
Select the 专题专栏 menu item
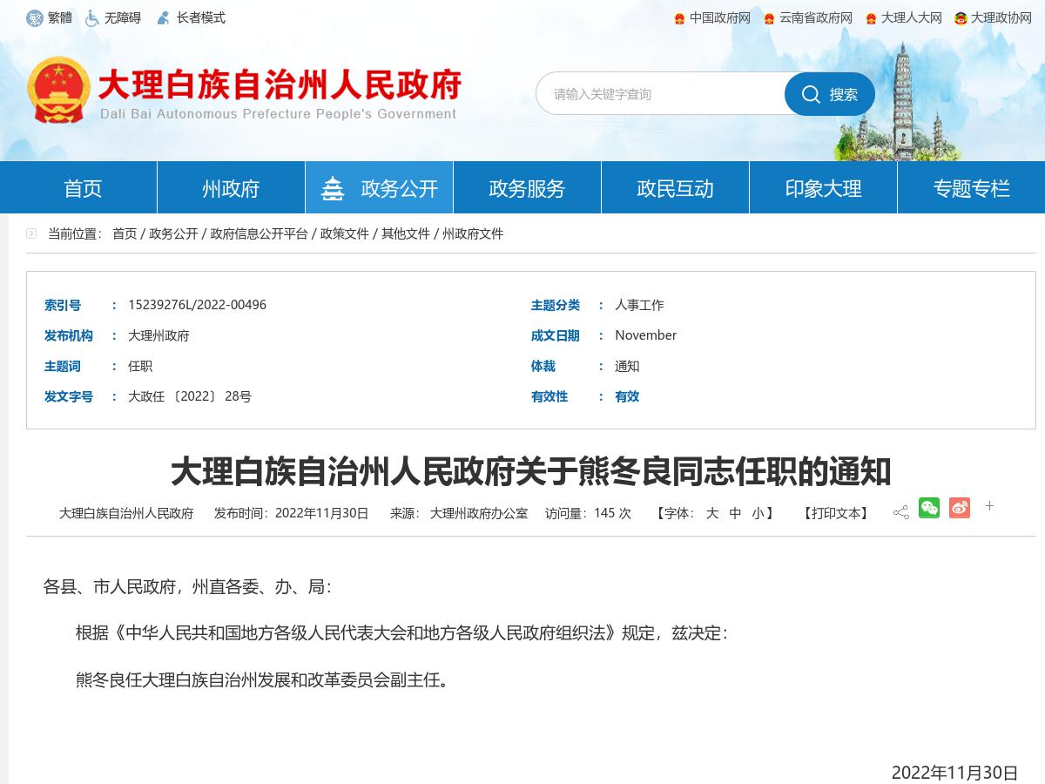tap(971, 186)
